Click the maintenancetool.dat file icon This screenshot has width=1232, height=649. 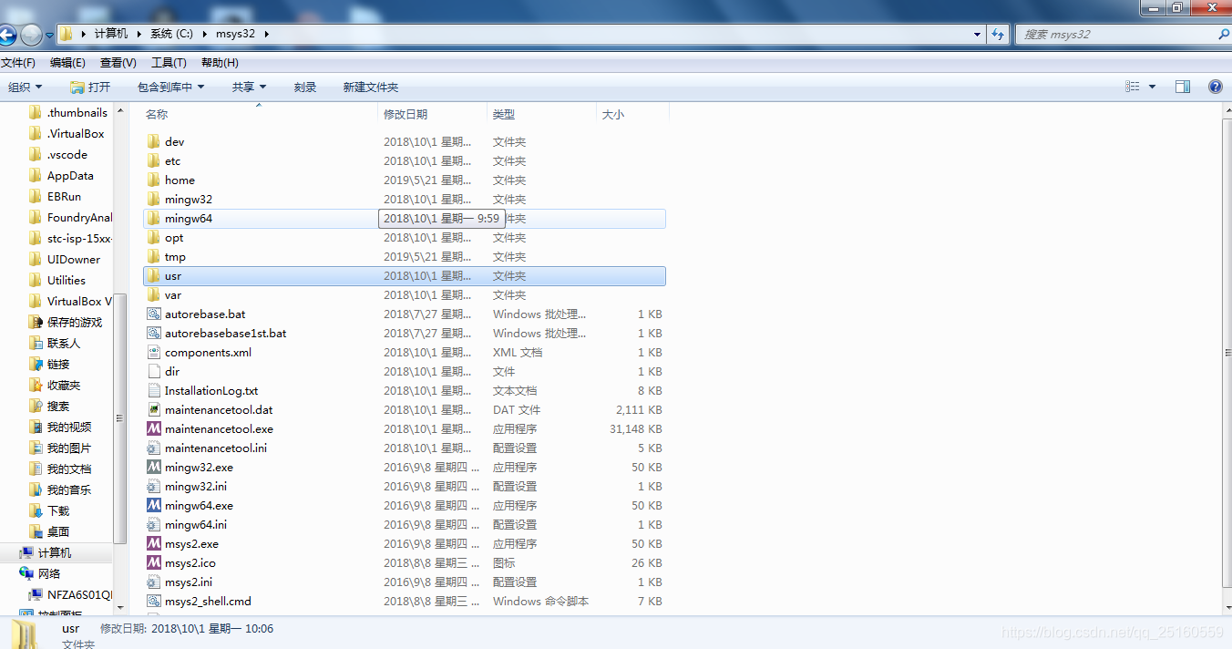[154, 409]
